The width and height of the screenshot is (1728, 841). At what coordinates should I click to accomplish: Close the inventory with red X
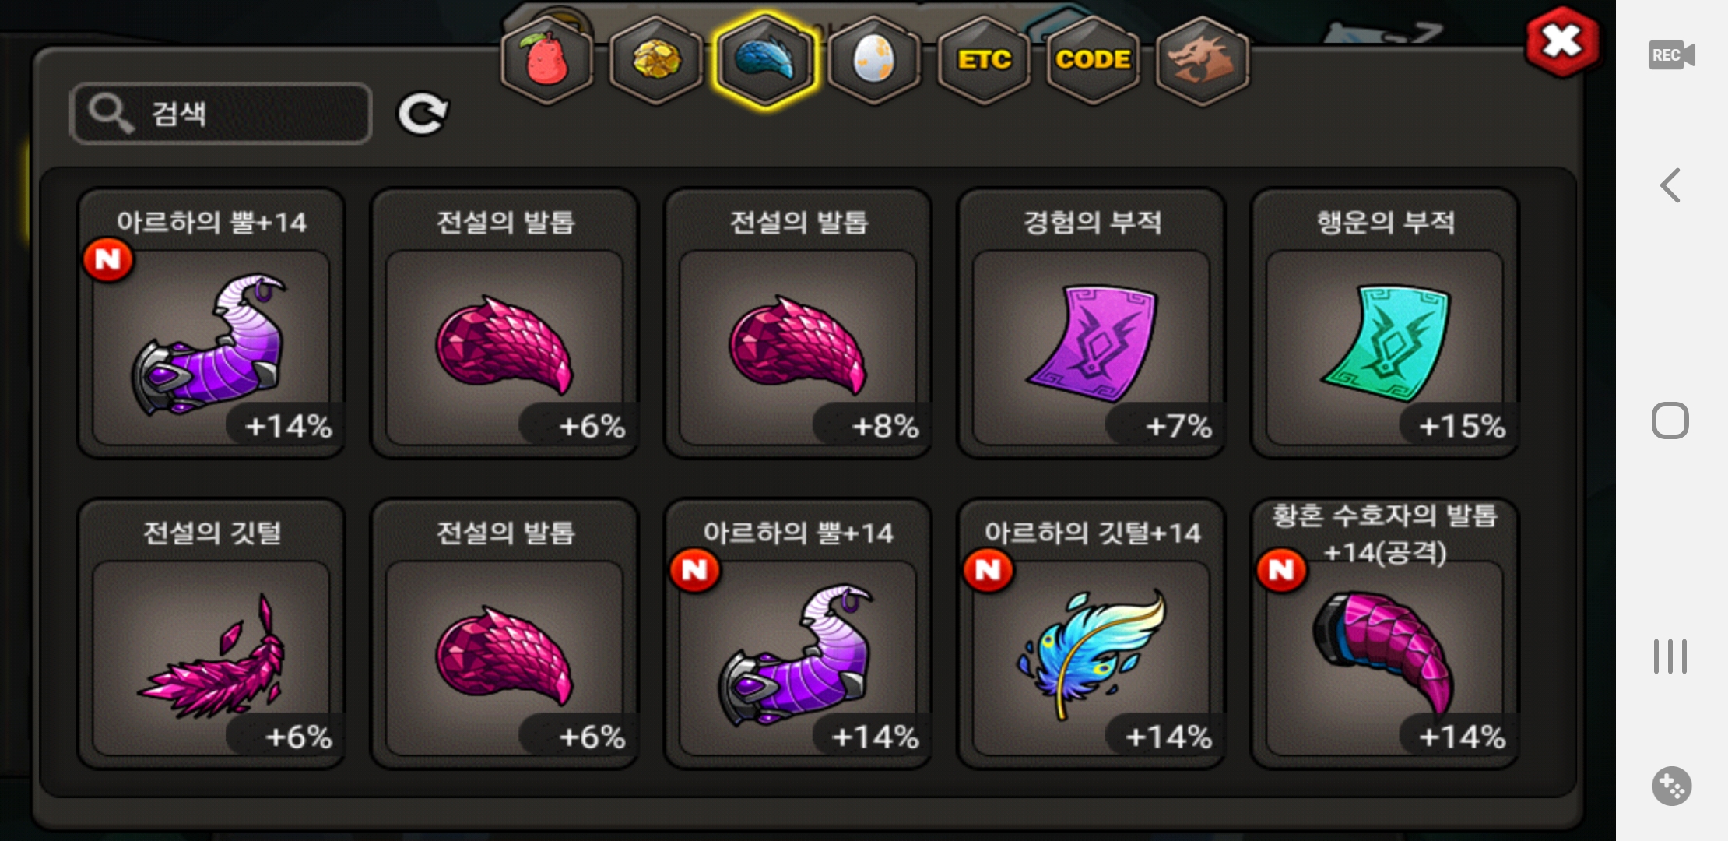click(x=1563, y=42)
